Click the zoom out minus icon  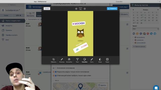tap(76, 9)
